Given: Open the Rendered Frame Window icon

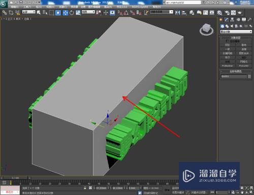Looking at the screenshot, I should point(233,13).
